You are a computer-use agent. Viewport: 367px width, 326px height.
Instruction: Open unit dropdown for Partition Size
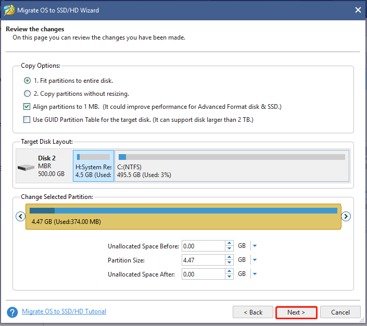[255, 260]
